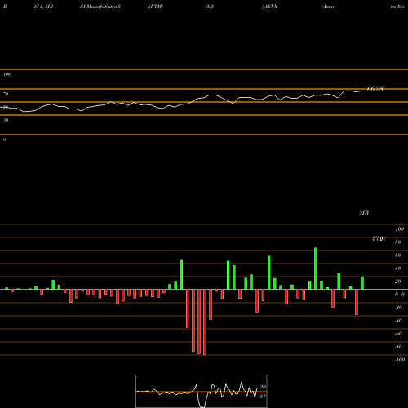Image resolution: width=408 pixels, height=408 pixels.
Task: Click the MR panel title
Action: coord(364,212)
